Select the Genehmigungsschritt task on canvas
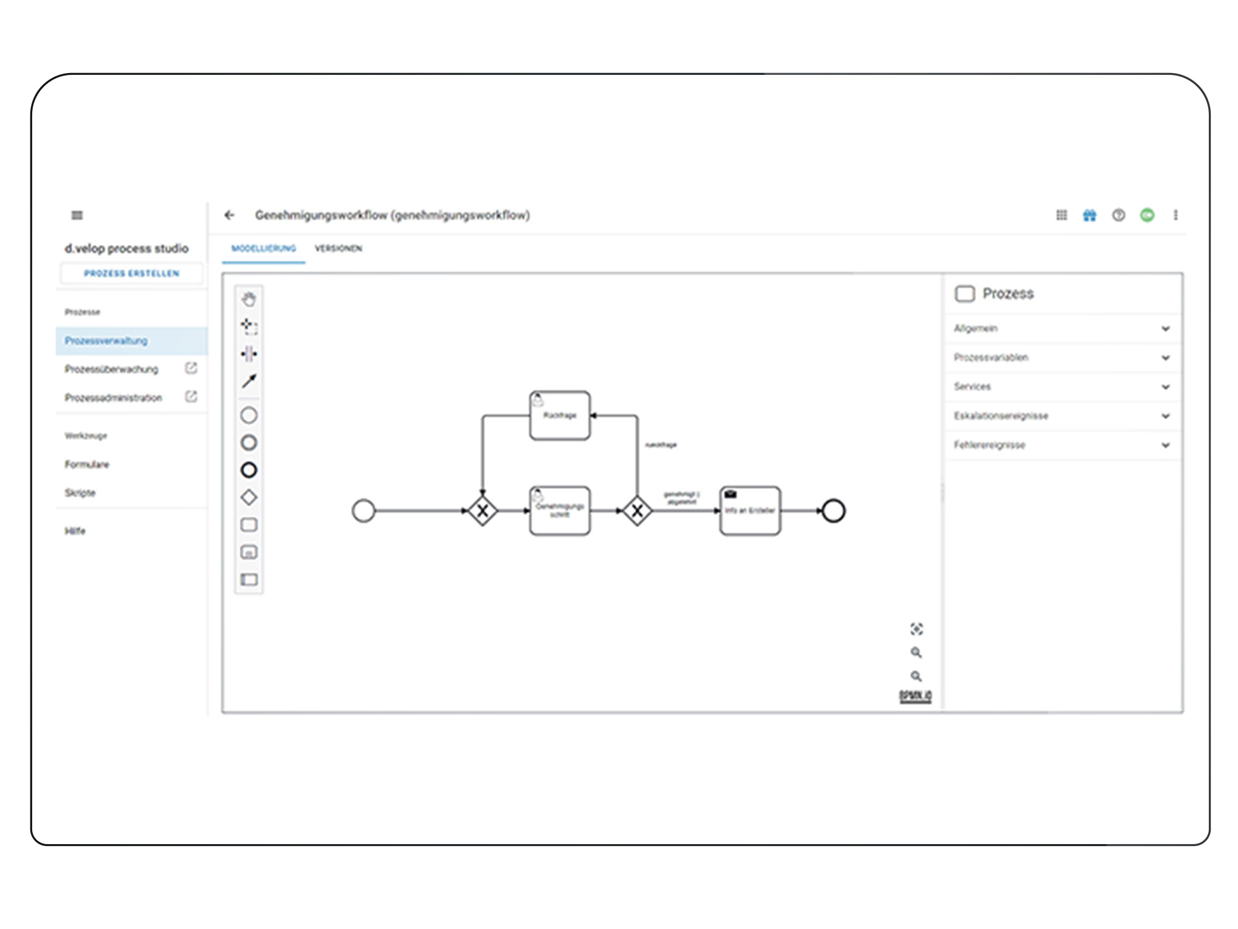This screenshot has height=929, width=1238. (560, 511)
